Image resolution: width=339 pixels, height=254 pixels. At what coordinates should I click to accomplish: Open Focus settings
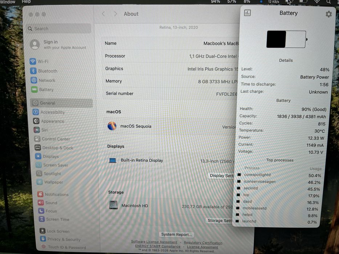click(48, 211)
